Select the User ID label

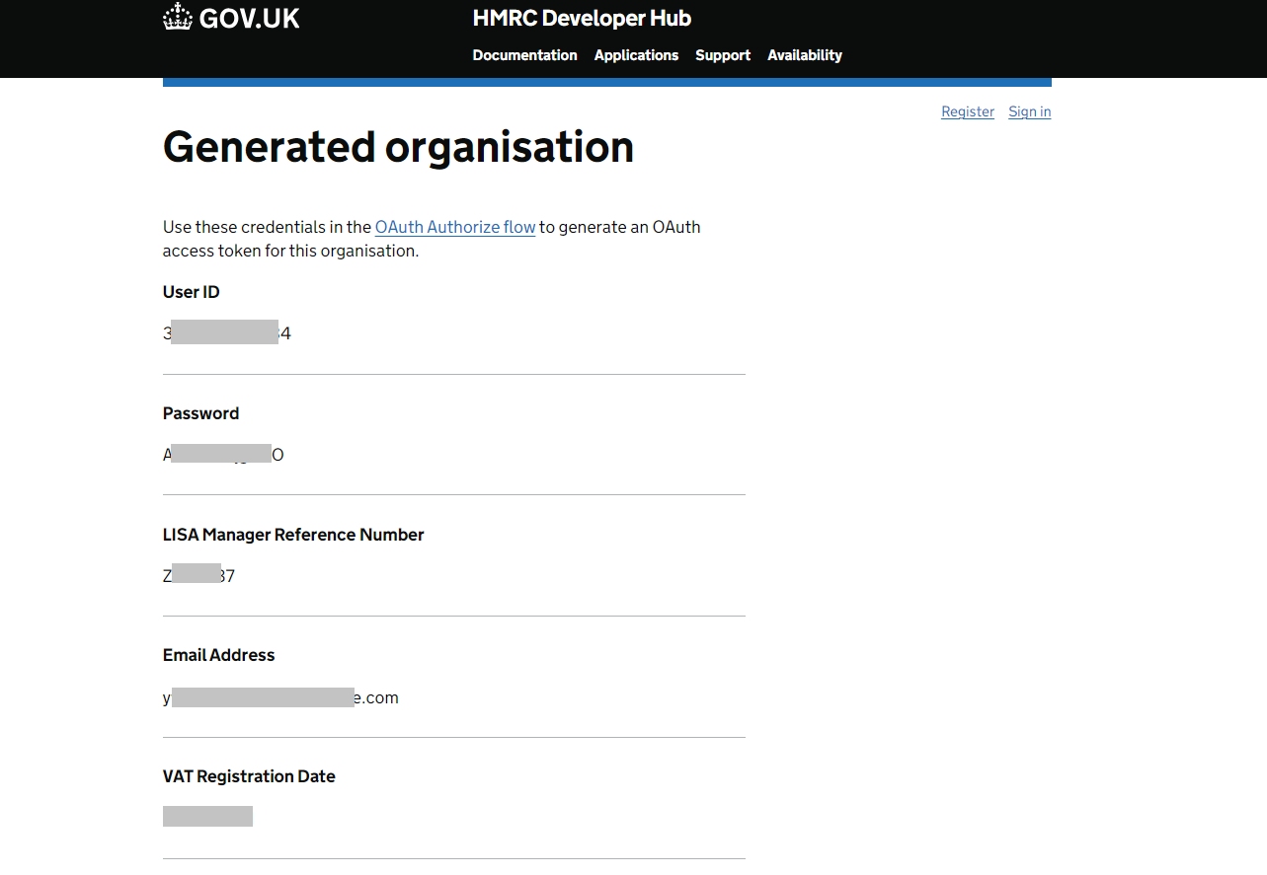[x=192, y=292]
